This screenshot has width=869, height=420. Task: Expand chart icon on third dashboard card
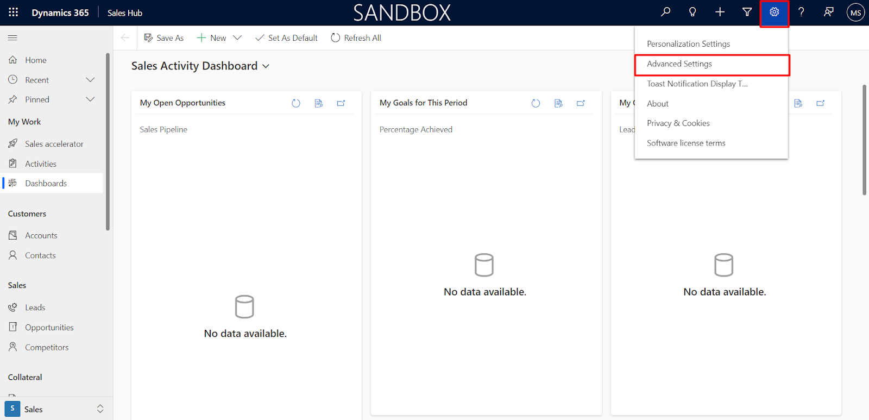pyautogui.click(x=821, y=103)
